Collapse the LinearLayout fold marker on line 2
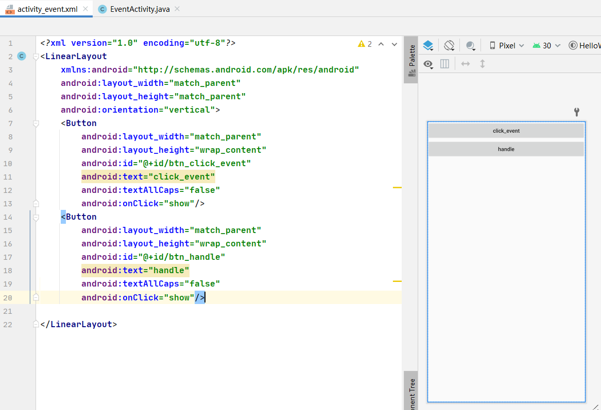Screen dimensions: 601x410 [x=36, y=57]
